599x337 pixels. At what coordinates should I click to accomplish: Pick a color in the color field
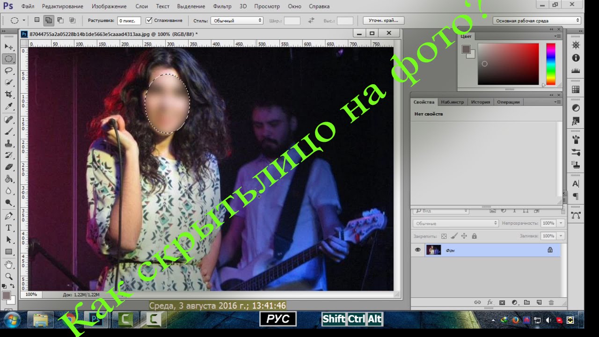(x=508, y=64)
